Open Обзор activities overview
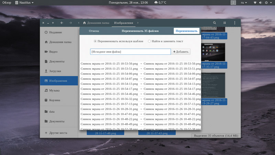Image resolution: width=275 pixels, height=155 pixels. (x=7, y=3)
